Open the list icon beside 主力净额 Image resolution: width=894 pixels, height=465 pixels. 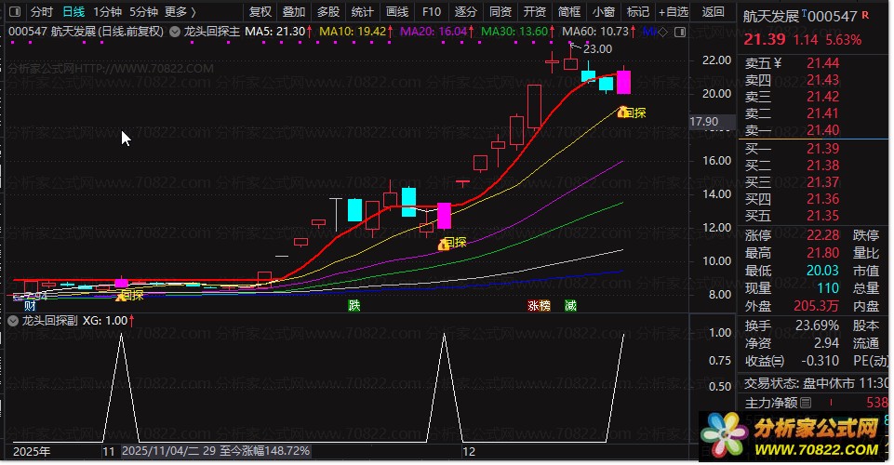click(x=806, y=403)
